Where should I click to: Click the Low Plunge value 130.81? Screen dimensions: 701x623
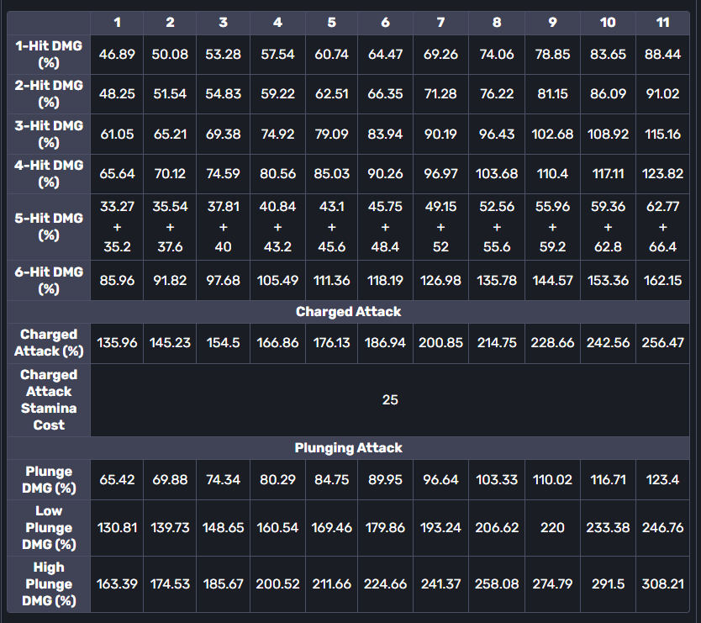pyautogui.click(x=117, y=528)
